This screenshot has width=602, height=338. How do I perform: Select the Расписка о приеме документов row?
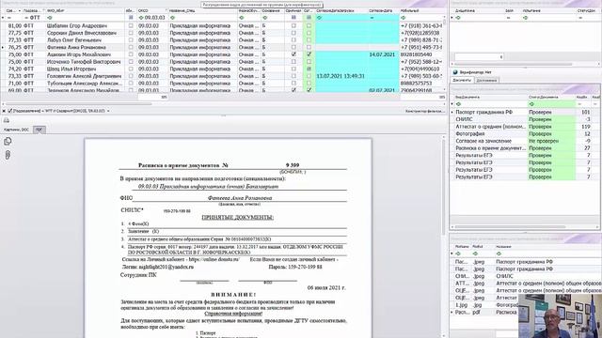pyautogui.click(x=526, y=148)
